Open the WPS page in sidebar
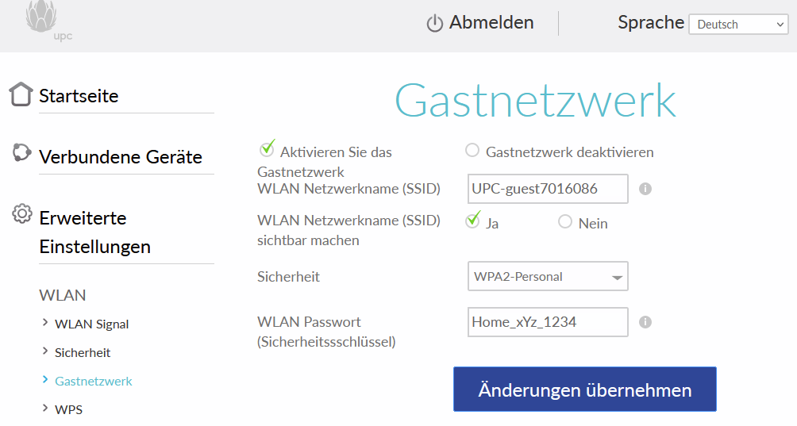The height and width of the screenshot is (426, 797). tap(68, 409)
